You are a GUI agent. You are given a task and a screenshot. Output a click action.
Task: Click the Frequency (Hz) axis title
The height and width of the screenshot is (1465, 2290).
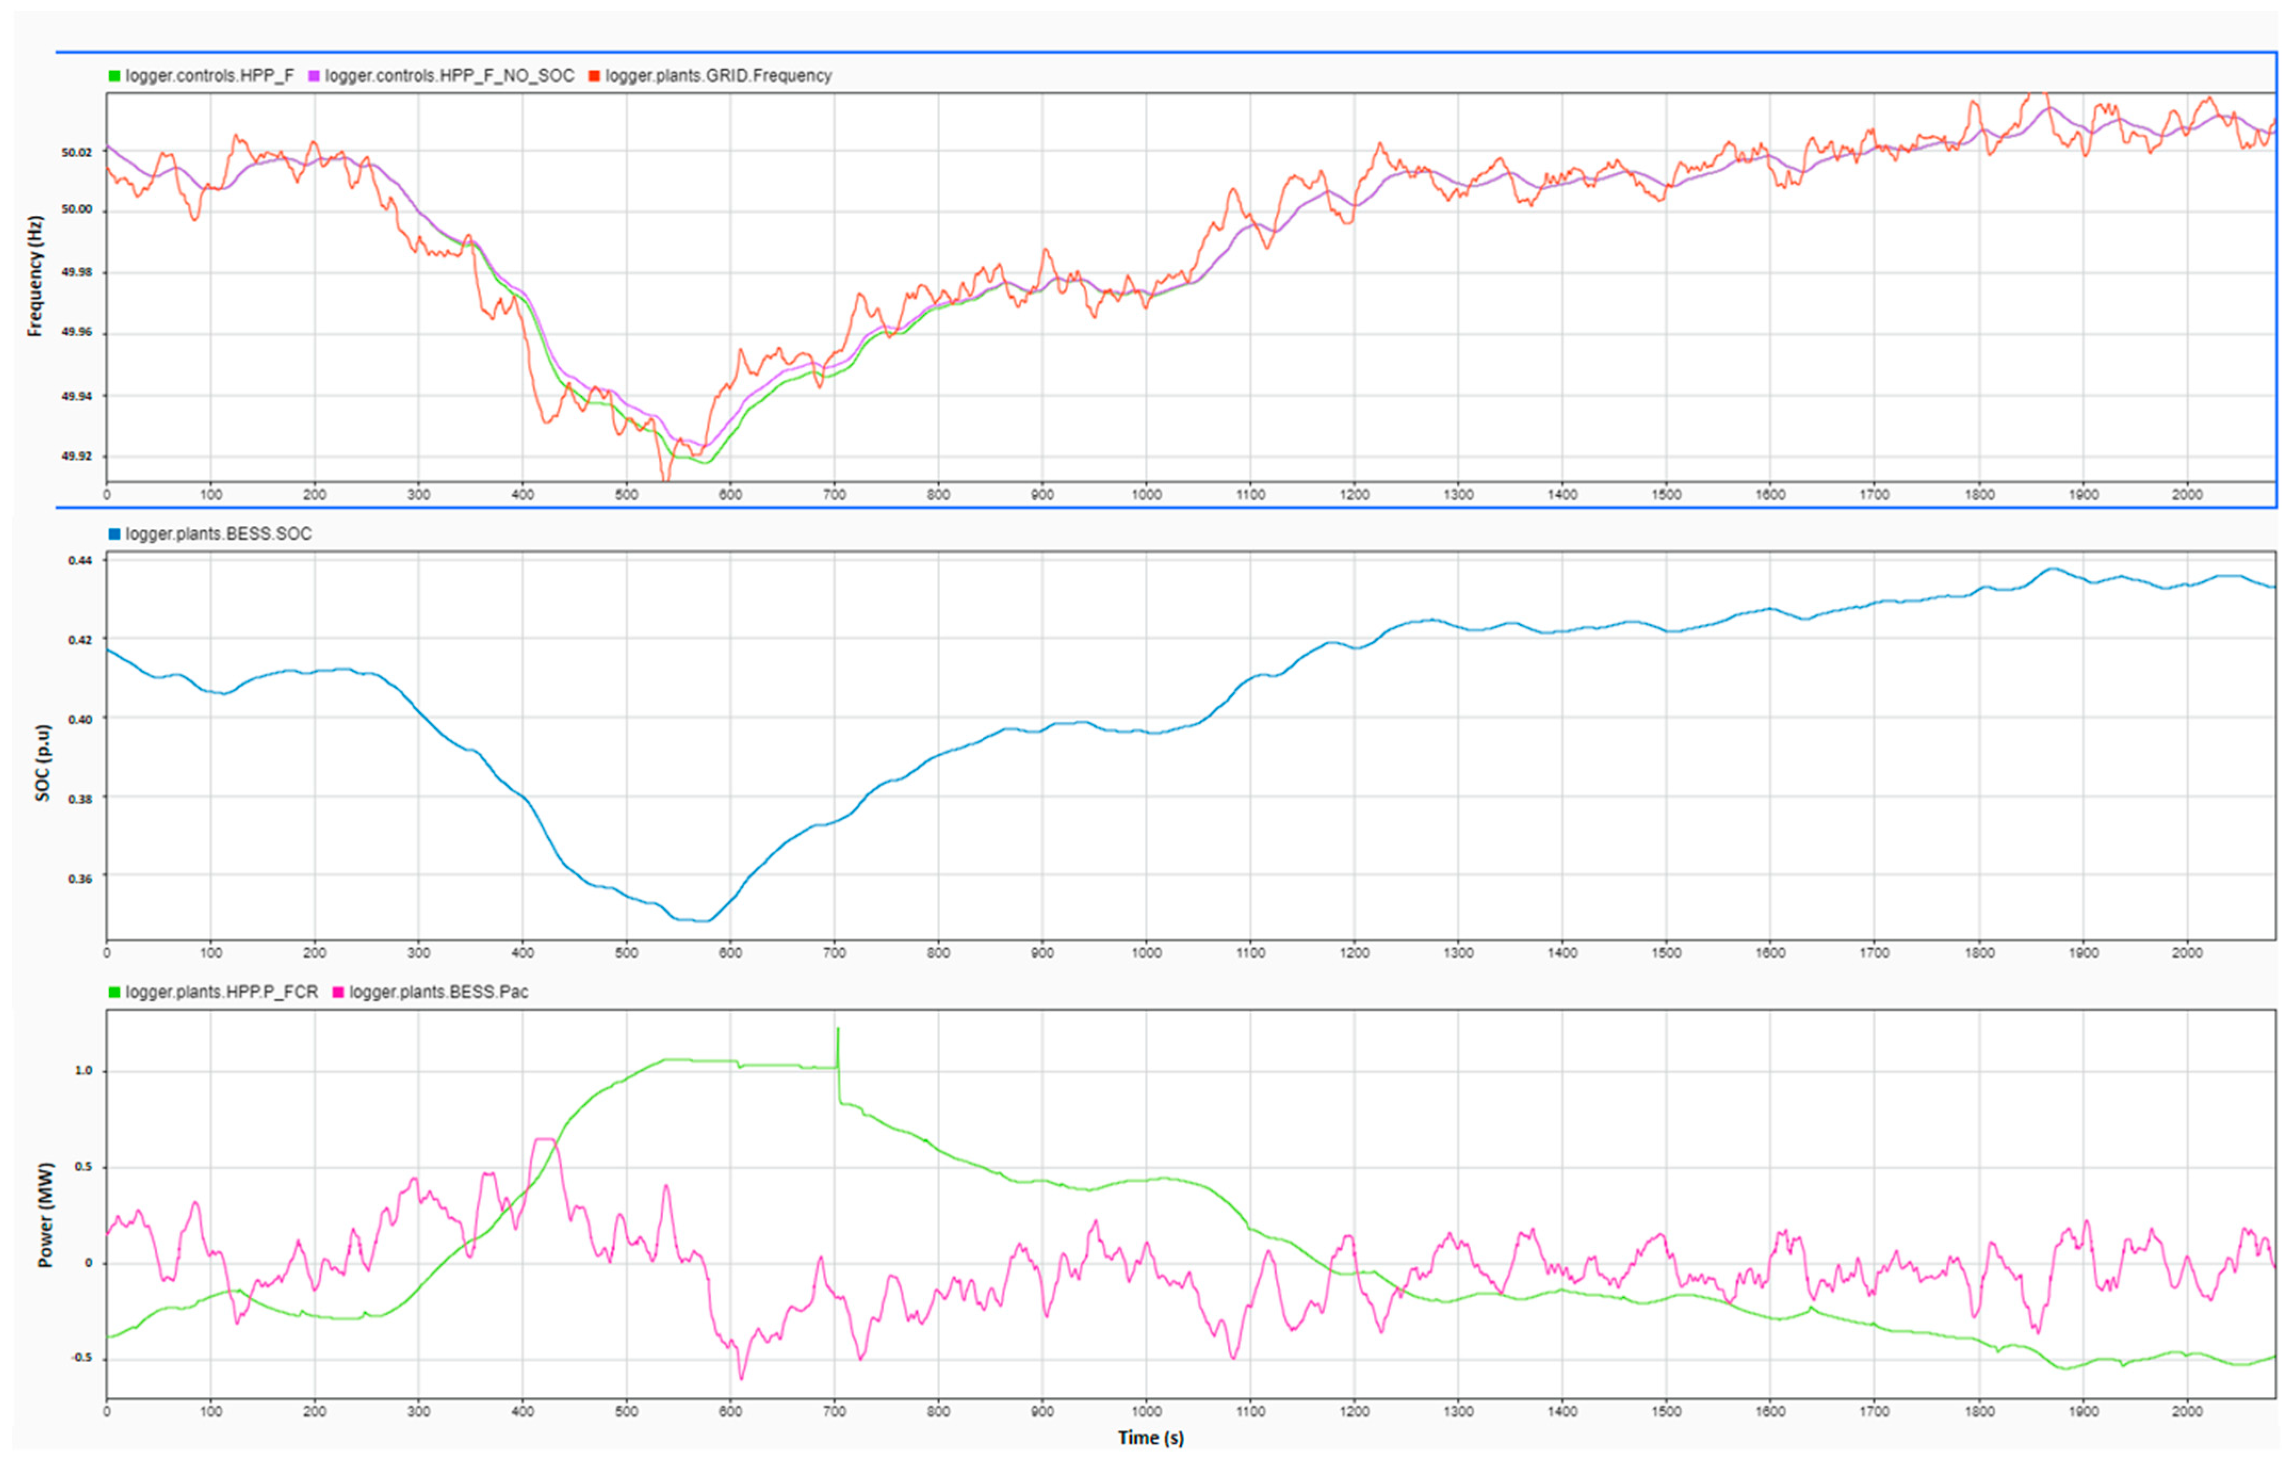pyautogui.click(x=35, y=277)
